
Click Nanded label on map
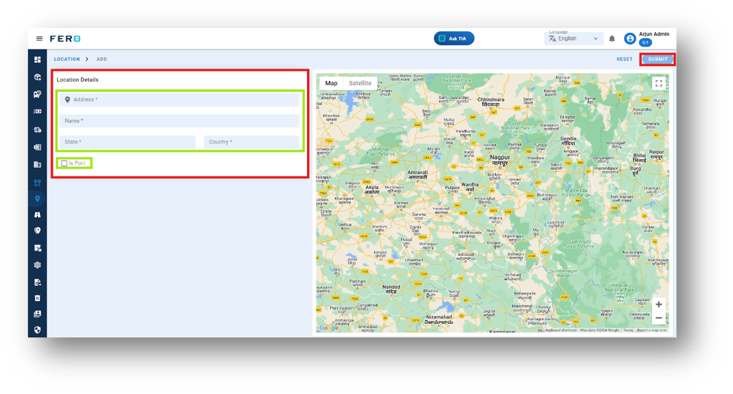click(x=391, y=290)
